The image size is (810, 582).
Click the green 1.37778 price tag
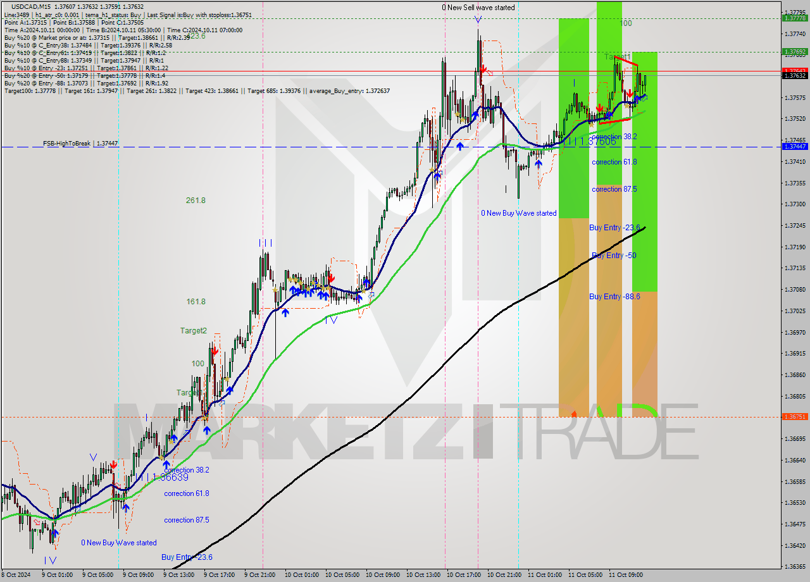tap(795, 18)
